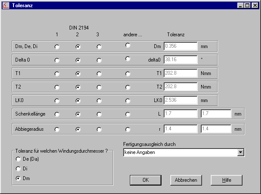Select Dm winding diameter option
This screenshot has height=194, width=261.
coord(18,178)
